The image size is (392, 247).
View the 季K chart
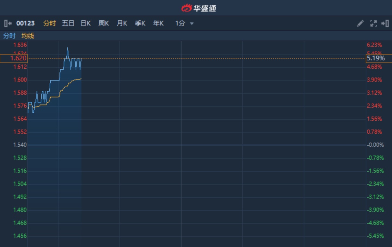pyautogui.click(x=140, y=24)
